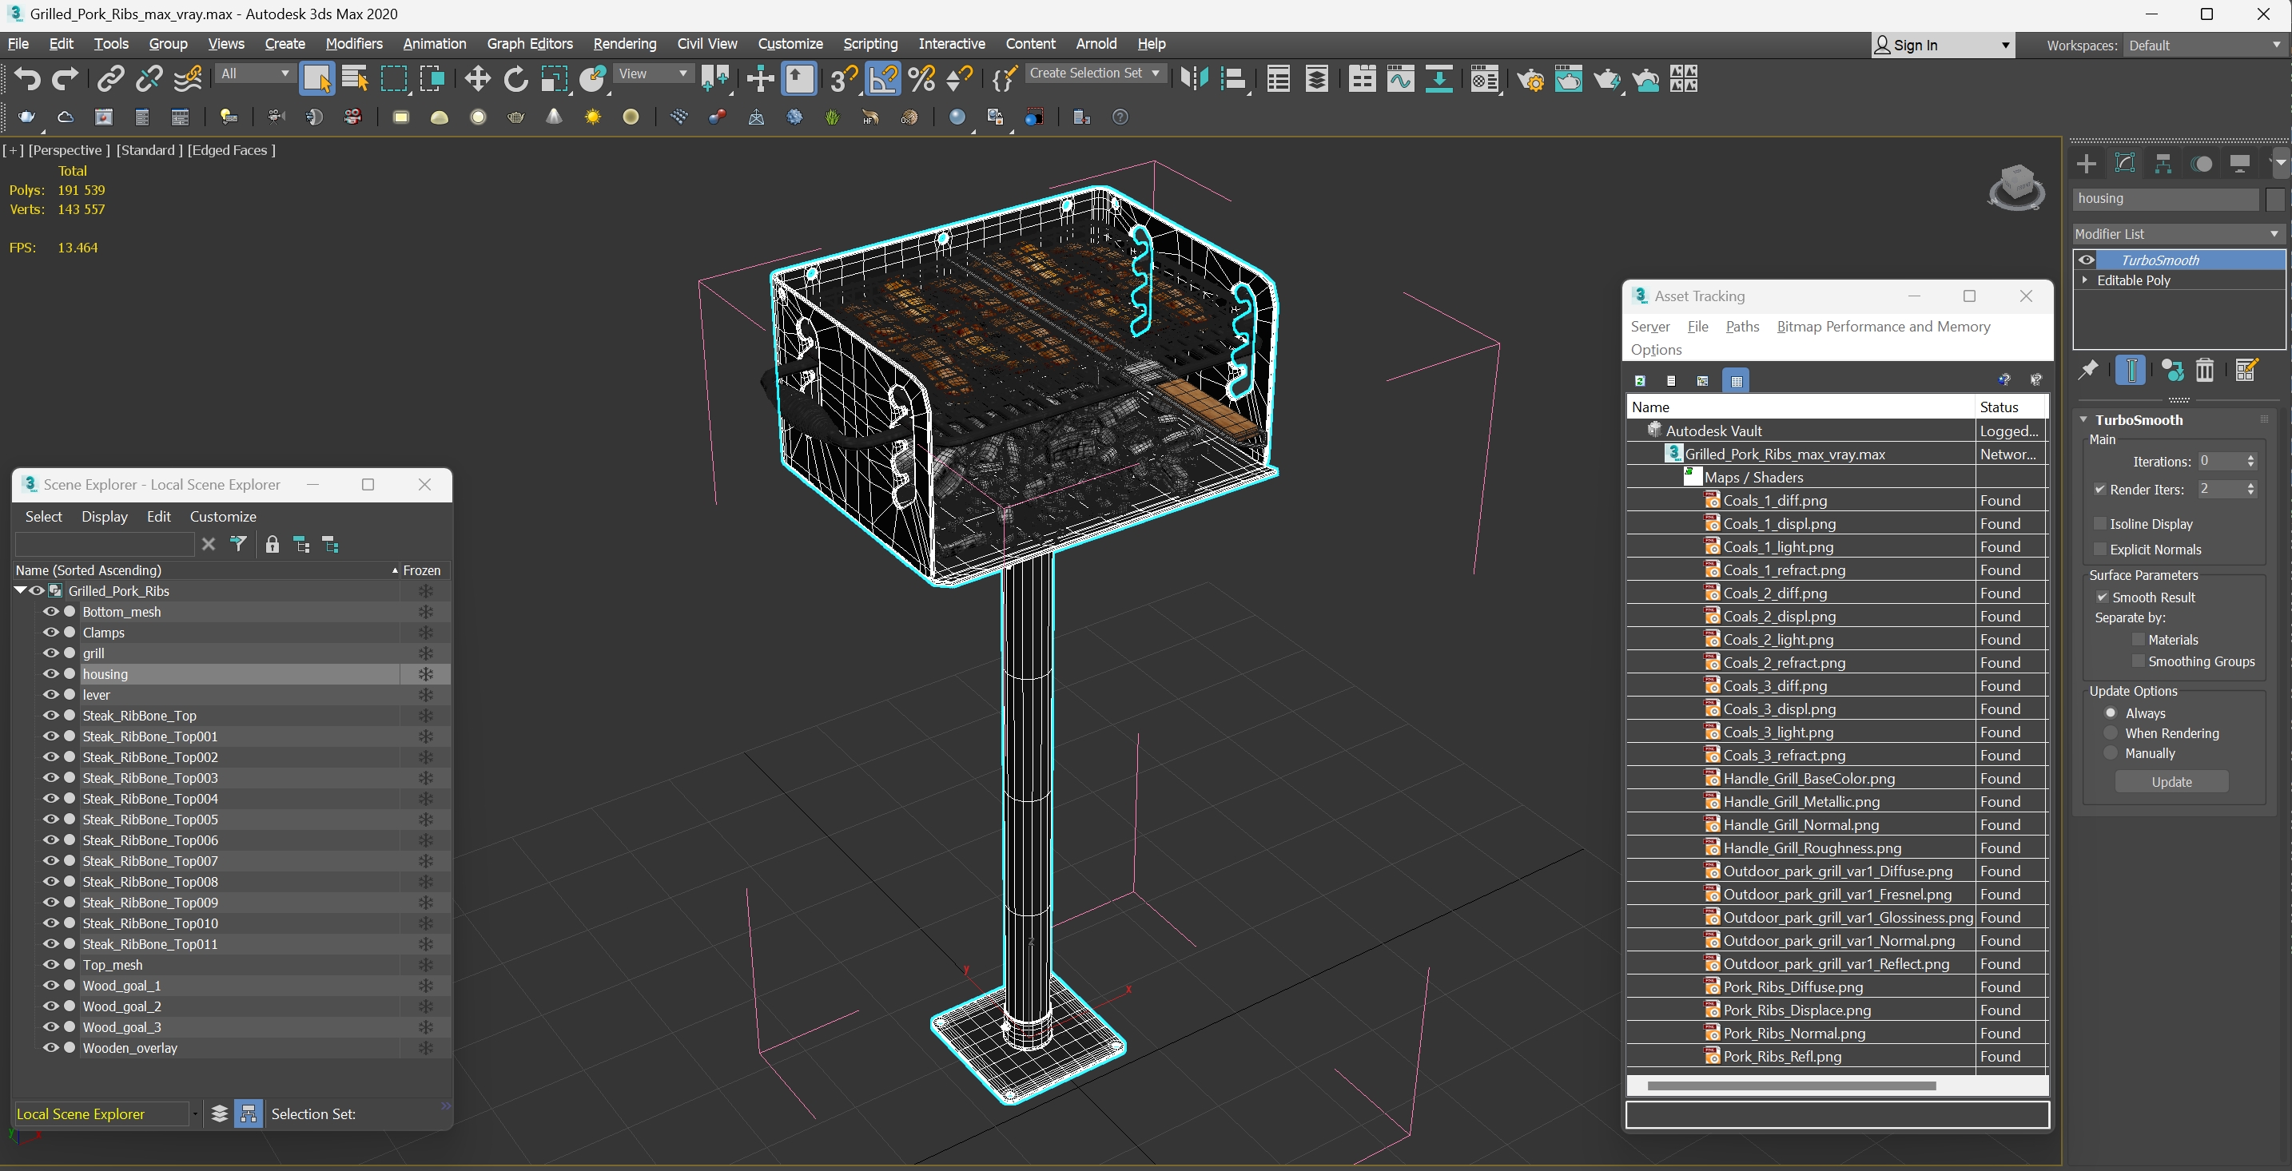Click the Paths tab in Asset Tracking
Image resolution: width=2292 pixels, height=1171 pixels.
pos(1742,326)
